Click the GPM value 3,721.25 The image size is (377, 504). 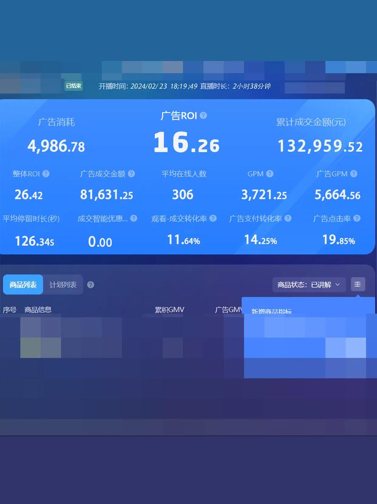pyautogui.click(x=264, y=195)
